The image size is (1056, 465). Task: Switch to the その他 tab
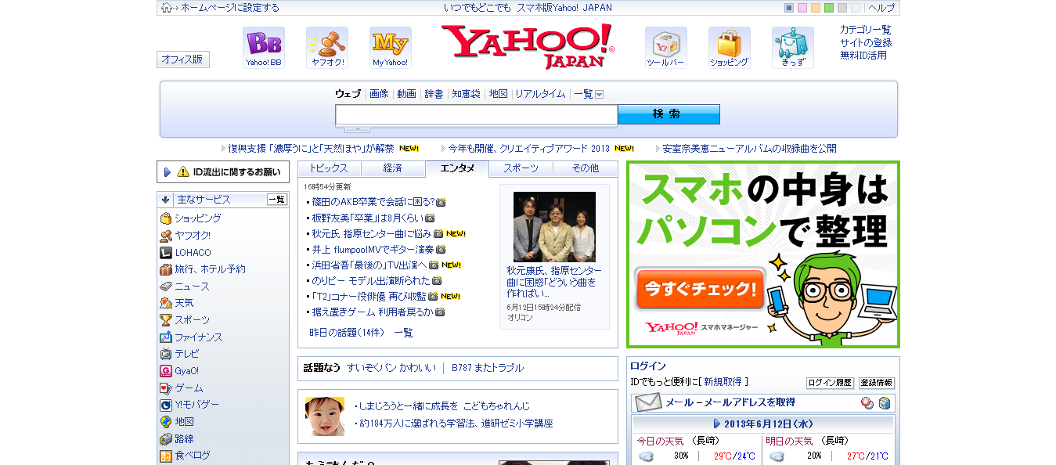(x=585, y=168)
